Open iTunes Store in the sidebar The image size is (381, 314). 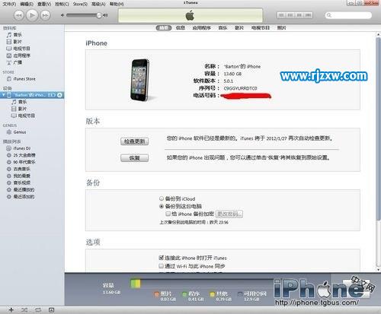[x=21, y=79]
